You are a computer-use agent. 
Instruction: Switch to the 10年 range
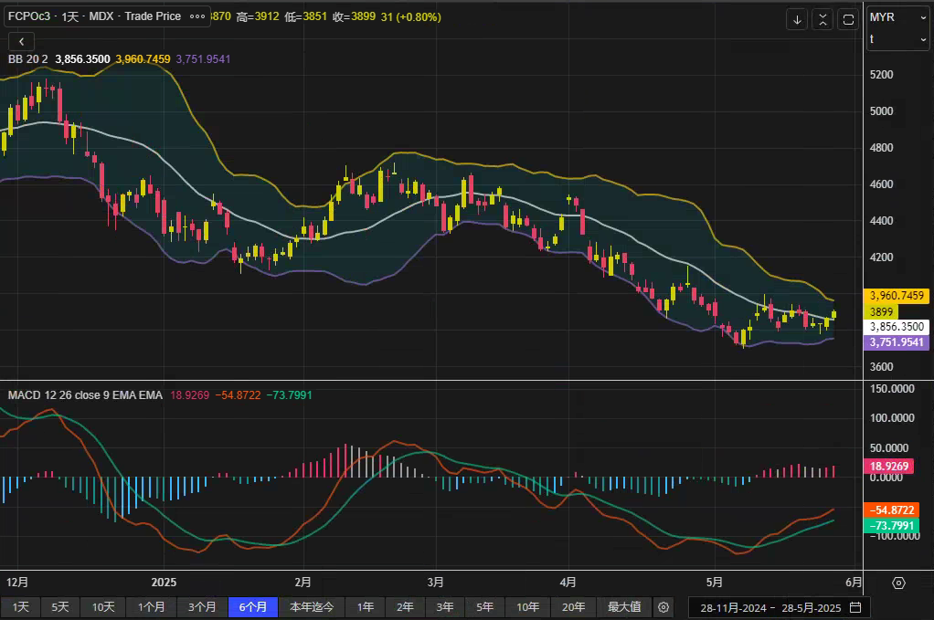click(x=527, y=607)
